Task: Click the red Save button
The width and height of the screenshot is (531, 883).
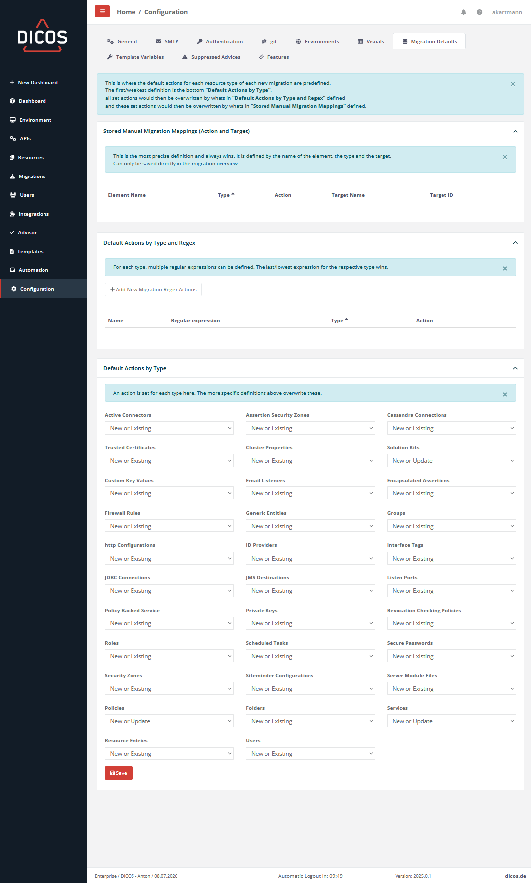Action: click(119, 773)
